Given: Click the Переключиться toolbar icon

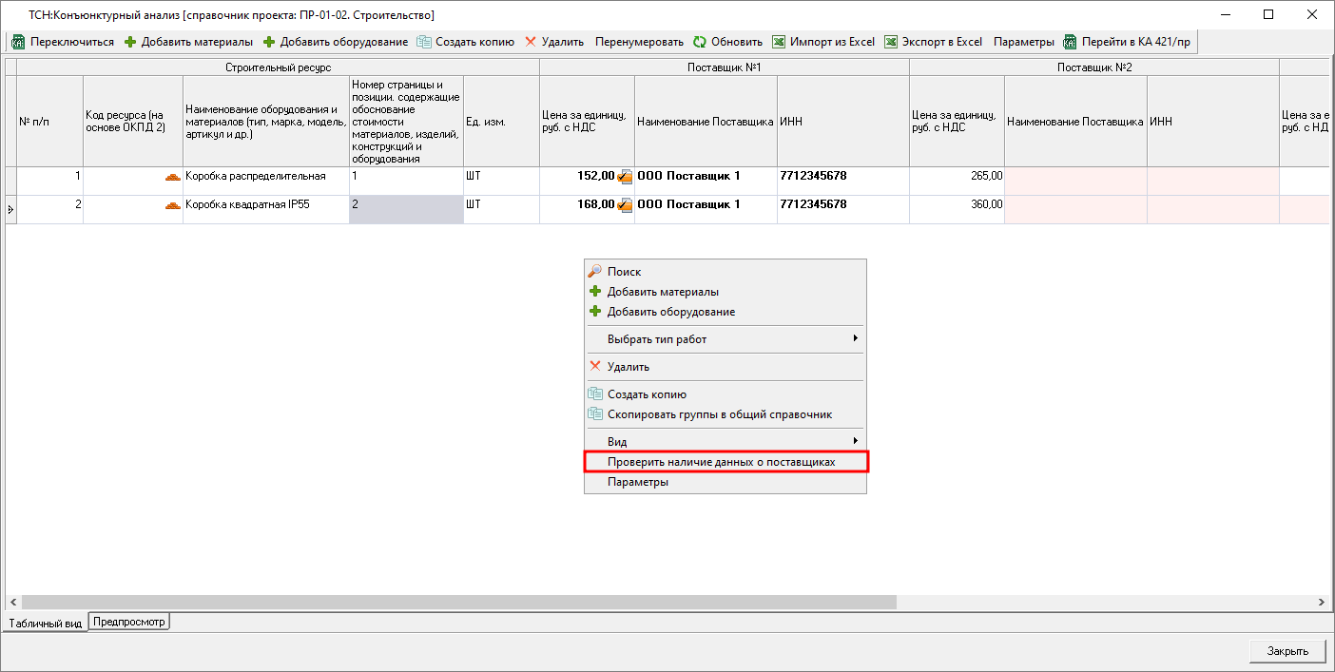Looking at the screenshot, I should click(17, 42).
